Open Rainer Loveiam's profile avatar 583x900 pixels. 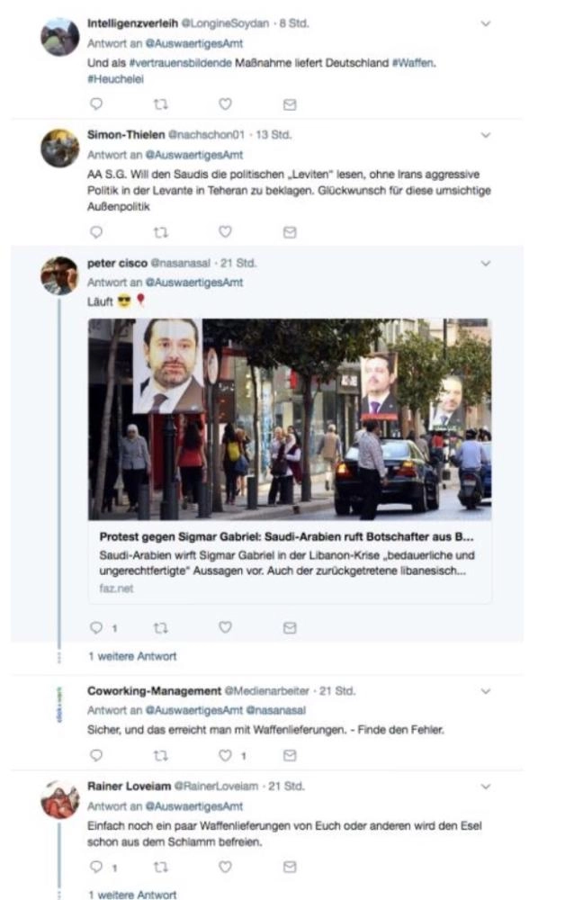click(x=59, y=799)
